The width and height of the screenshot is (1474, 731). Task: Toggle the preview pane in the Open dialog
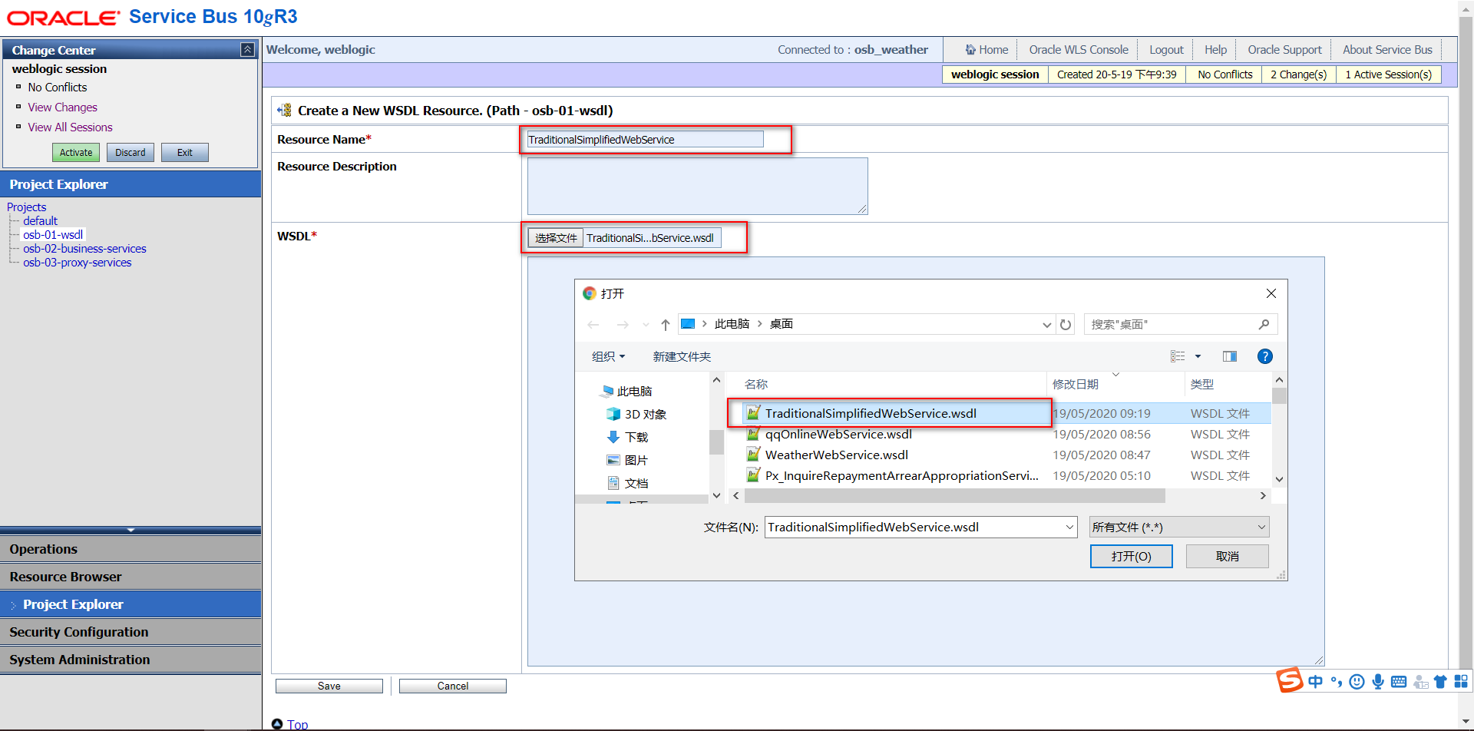click(1229, 356)
